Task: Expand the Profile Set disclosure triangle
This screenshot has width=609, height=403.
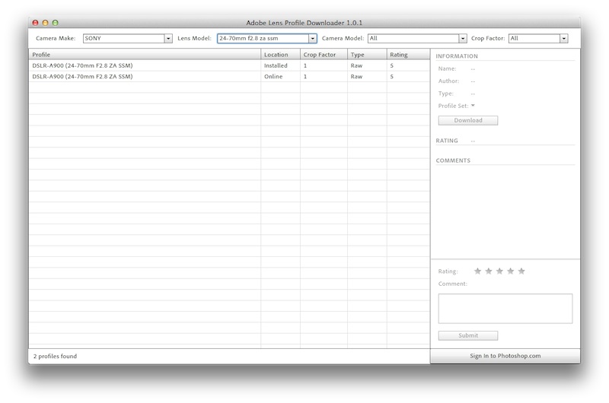Action: click(473, 106)
